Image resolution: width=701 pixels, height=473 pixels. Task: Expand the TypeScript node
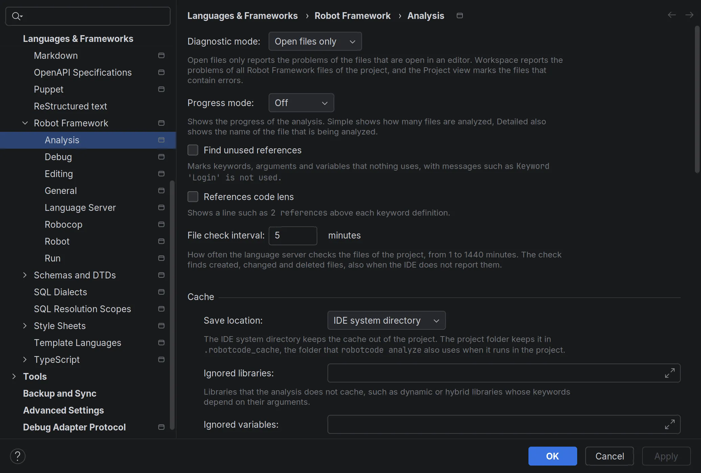[25, 359]
